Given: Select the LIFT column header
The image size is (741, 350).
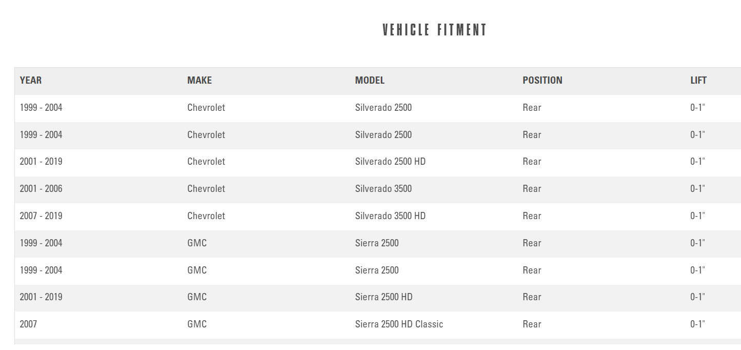Looking at the screenshot, I should (698, 81).
